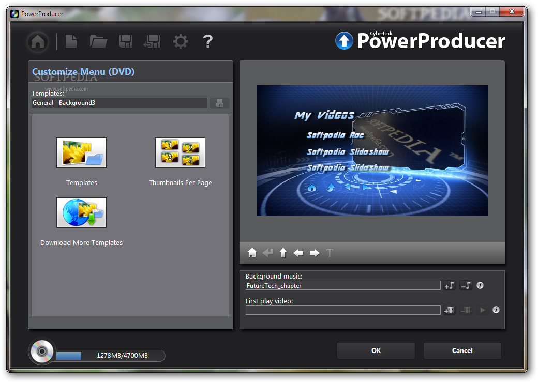Go to the Home screen icon in toolbar
Image resolution: width=538 pixels, height=383 pixels.
pos(38,42)
